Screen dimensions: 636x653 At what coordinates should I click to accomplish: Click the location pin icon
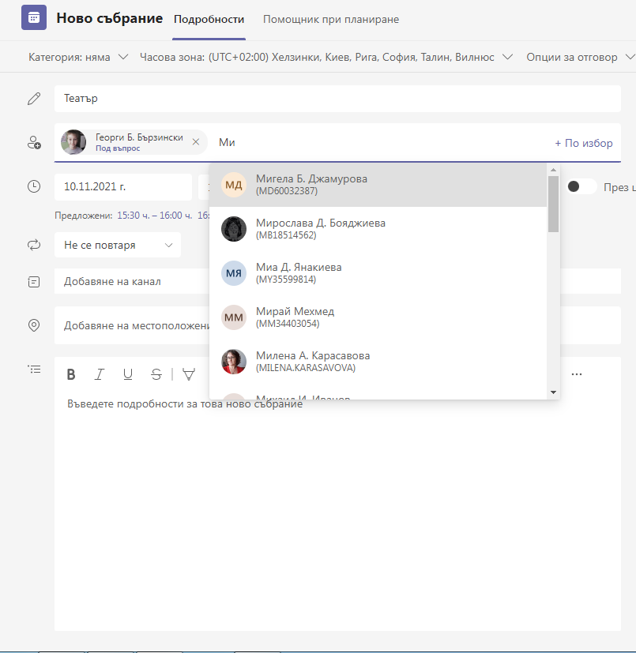tap(33, 325)
